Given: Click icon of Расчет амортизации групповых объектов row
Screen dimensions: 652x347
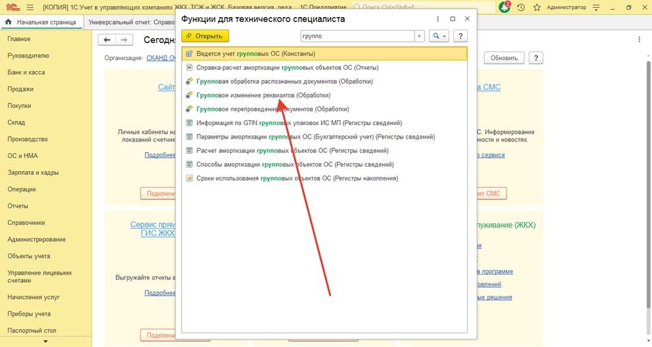Looking at the screenshot, I should (189, 150).
